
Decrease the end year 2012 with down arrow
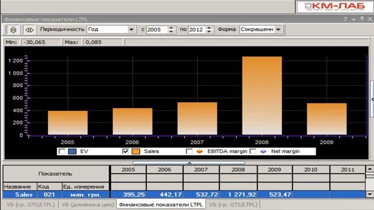(209, 32)
